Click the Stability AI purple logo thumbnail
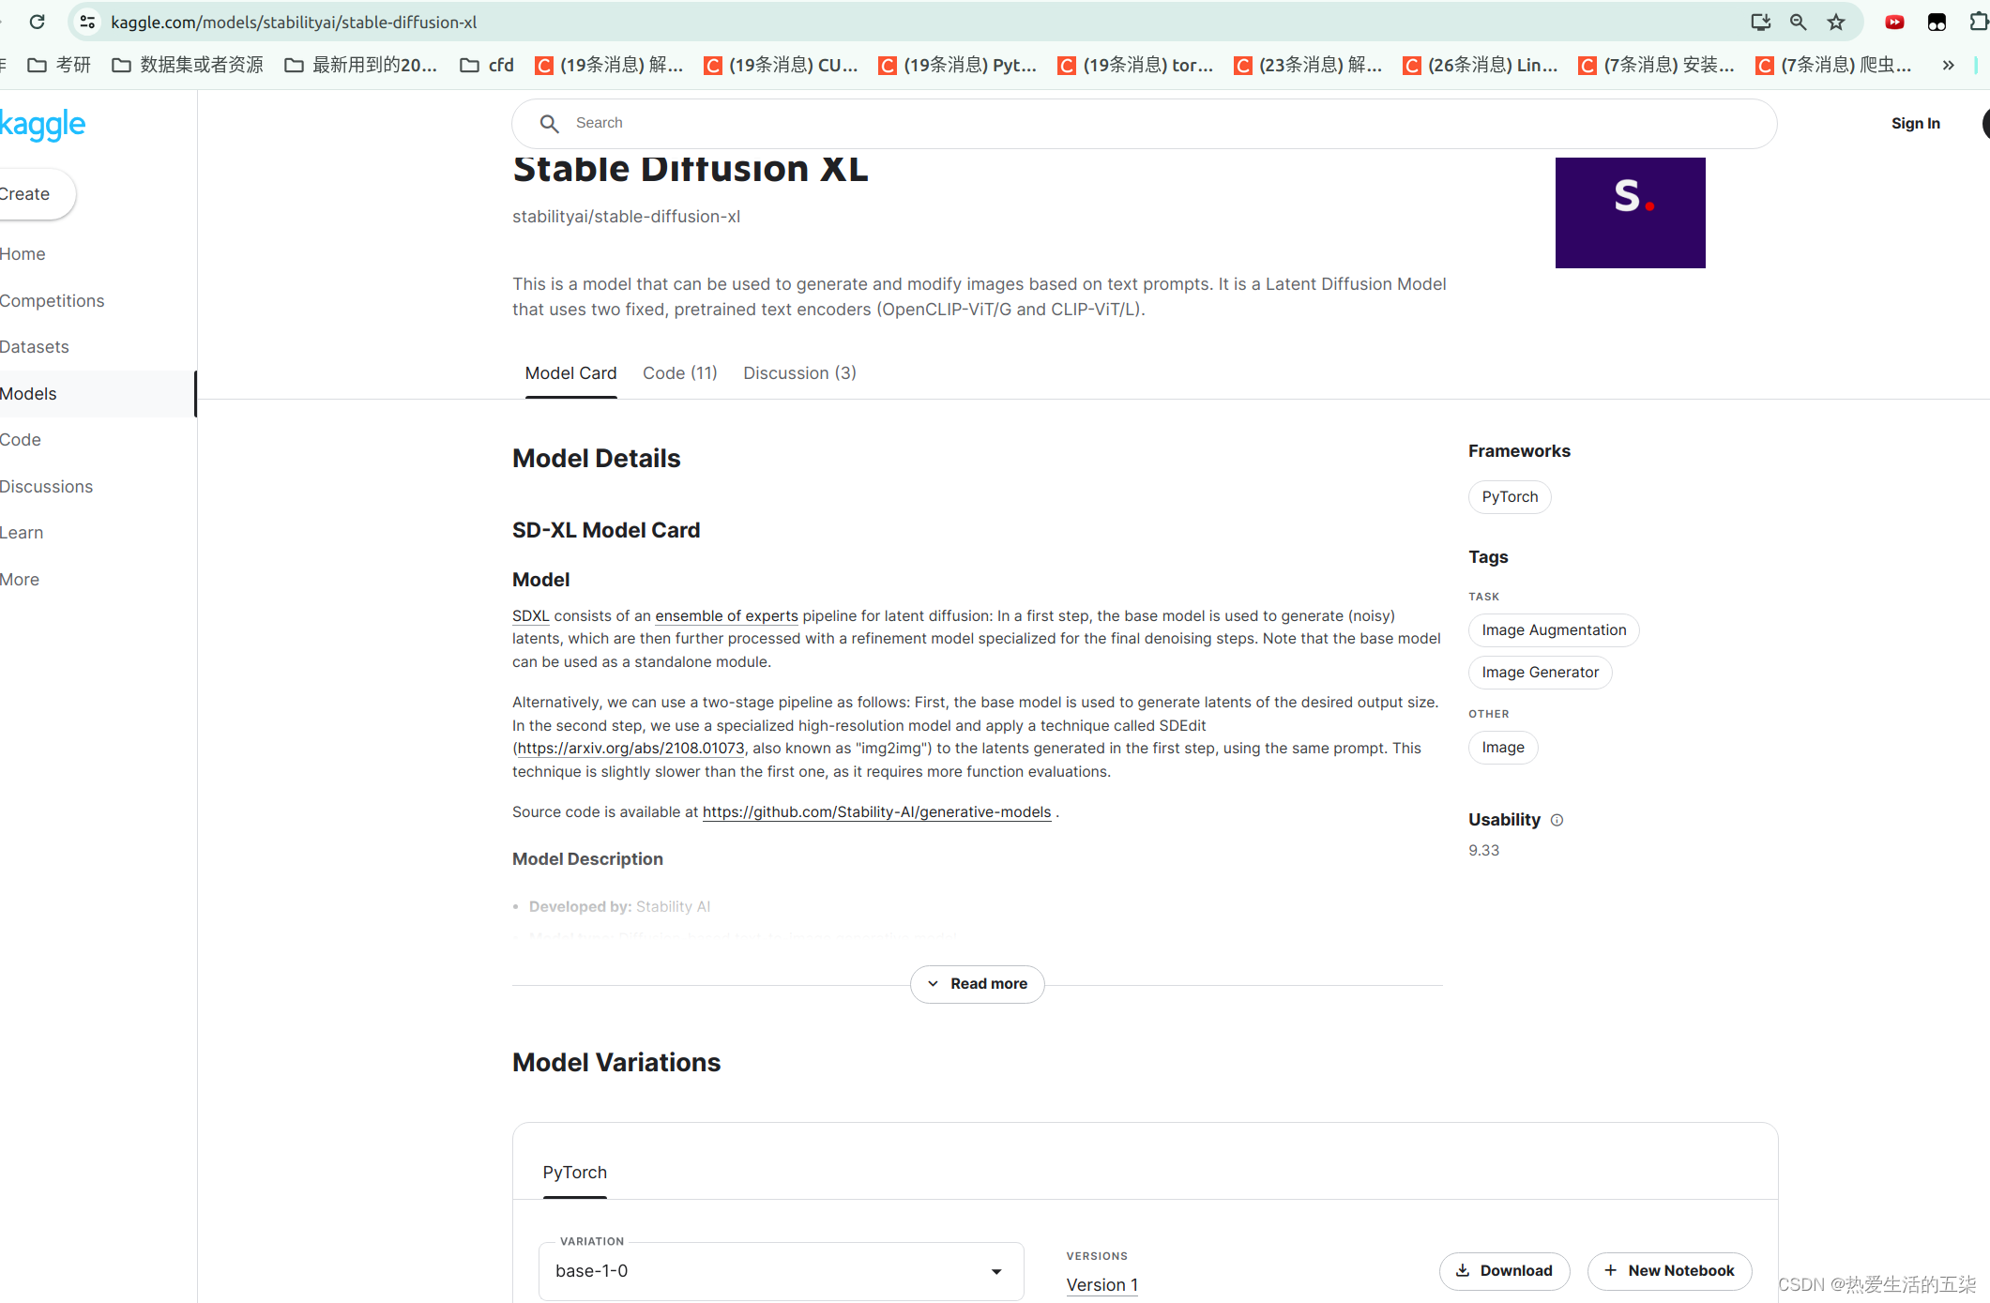 tap(1630, 213)
